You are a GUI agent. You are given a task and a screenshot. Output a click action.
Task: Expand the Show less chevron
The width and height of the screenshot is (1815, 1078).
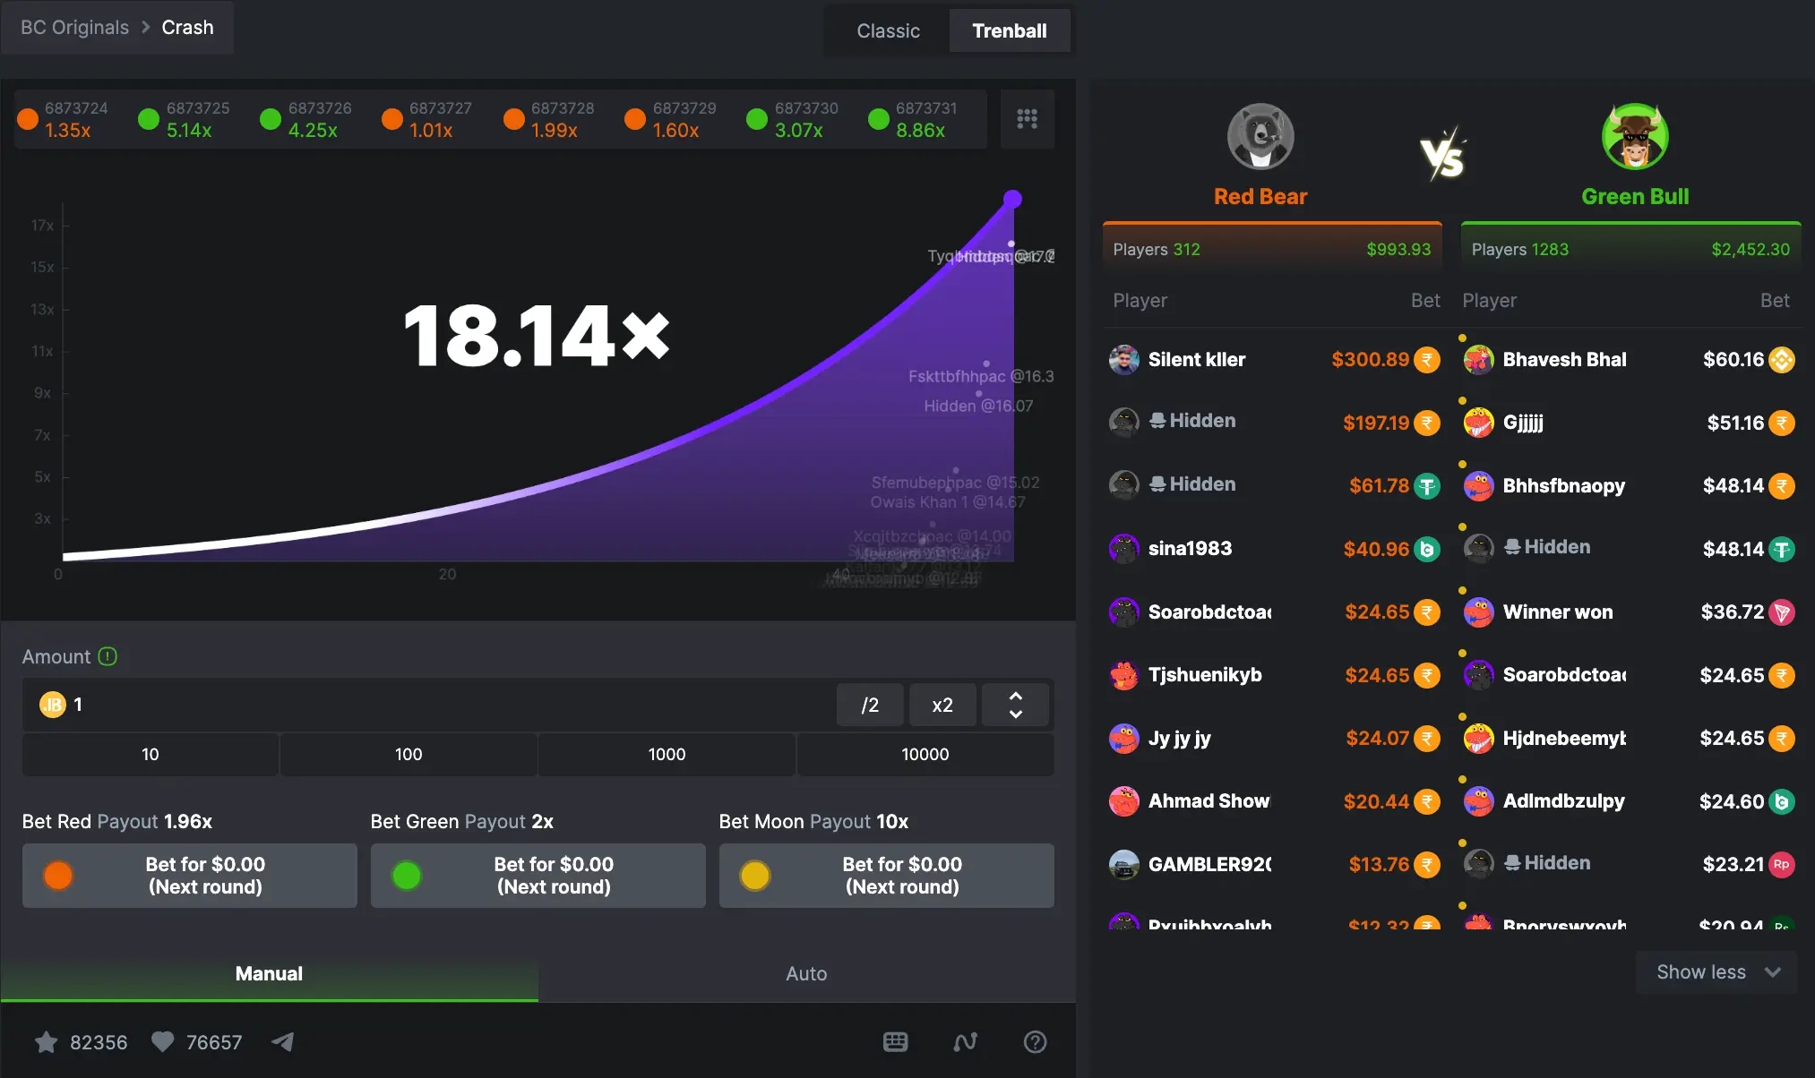pyautogui.click(x=1772, y=972)
